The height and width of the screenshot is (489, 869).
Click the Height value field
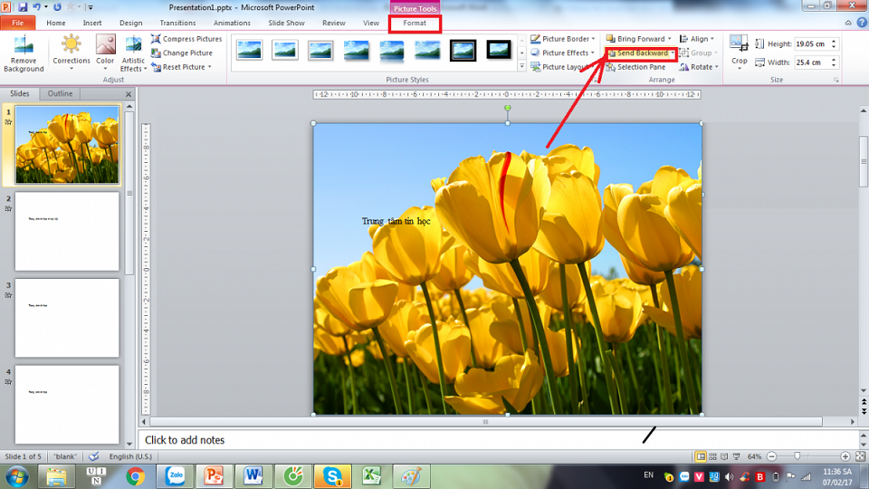[812, 43]
